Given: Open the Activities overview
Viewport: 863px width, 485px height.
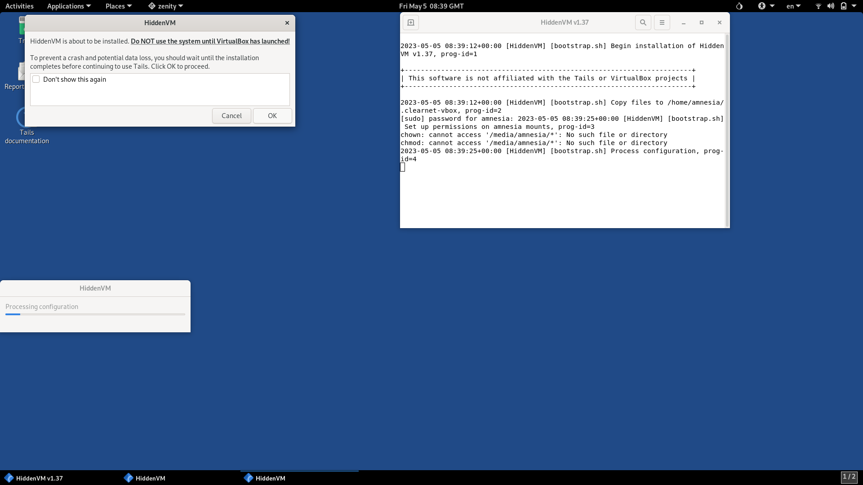Looking at the screenshot, I should point(19,6).
